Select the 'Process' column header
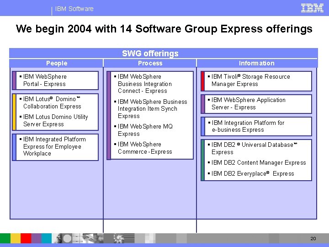 (150, 63)
